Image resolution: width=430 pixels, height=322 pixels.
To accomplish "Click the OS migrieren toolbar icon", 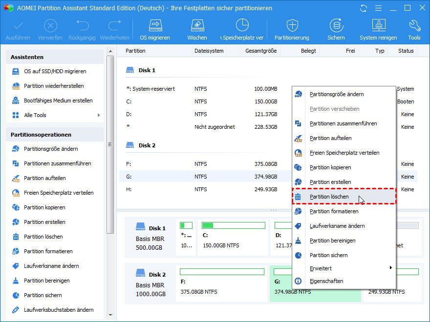I will tap(155, 29).
